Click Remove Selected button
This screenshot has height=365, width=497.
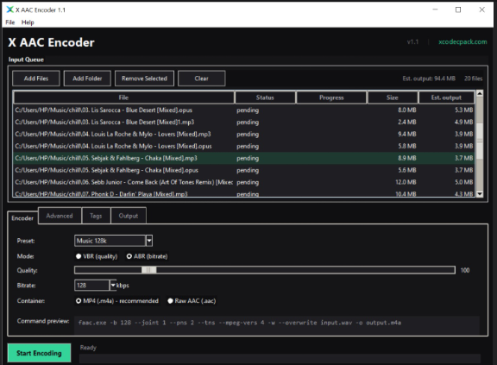pyautogui.click(x=144, y=79)
